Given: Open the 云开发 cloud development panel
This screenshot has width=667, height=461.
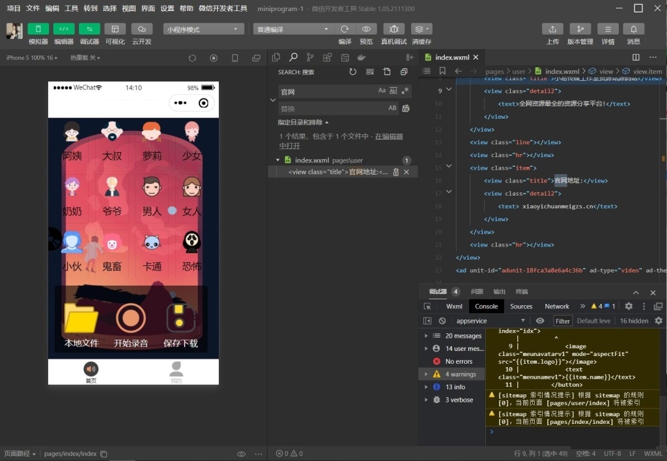Looking at the screenshot, I should pyautogui.click(x=141, y=29).
